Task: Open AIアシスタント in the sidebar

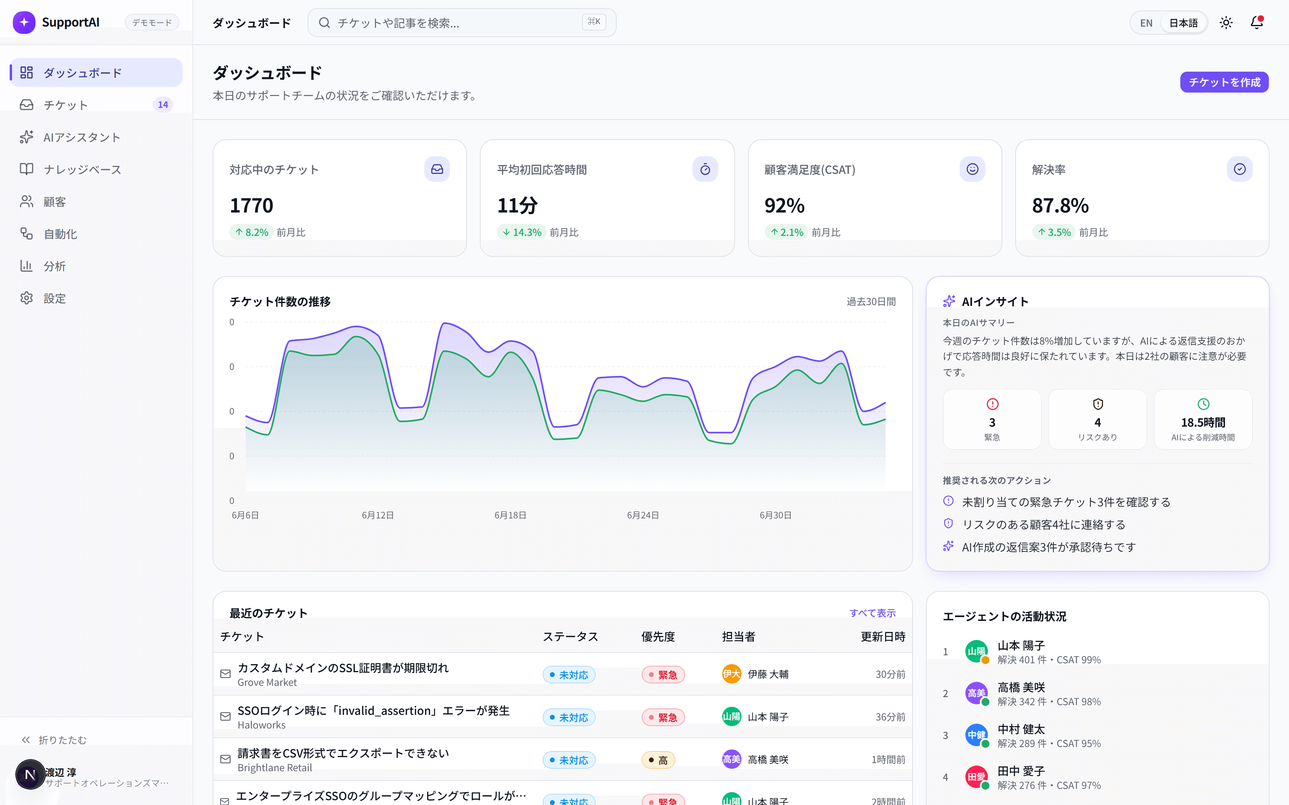Action: tap(96, 137)
